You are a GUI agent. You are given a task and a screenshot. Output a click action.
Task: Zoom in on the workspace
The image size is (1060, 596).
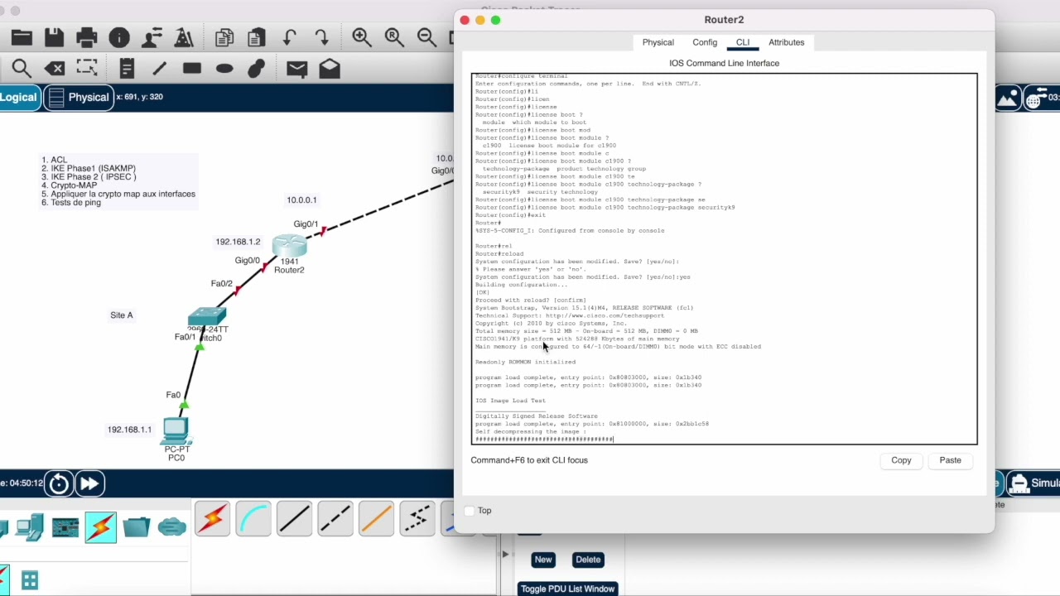point(362,37)
